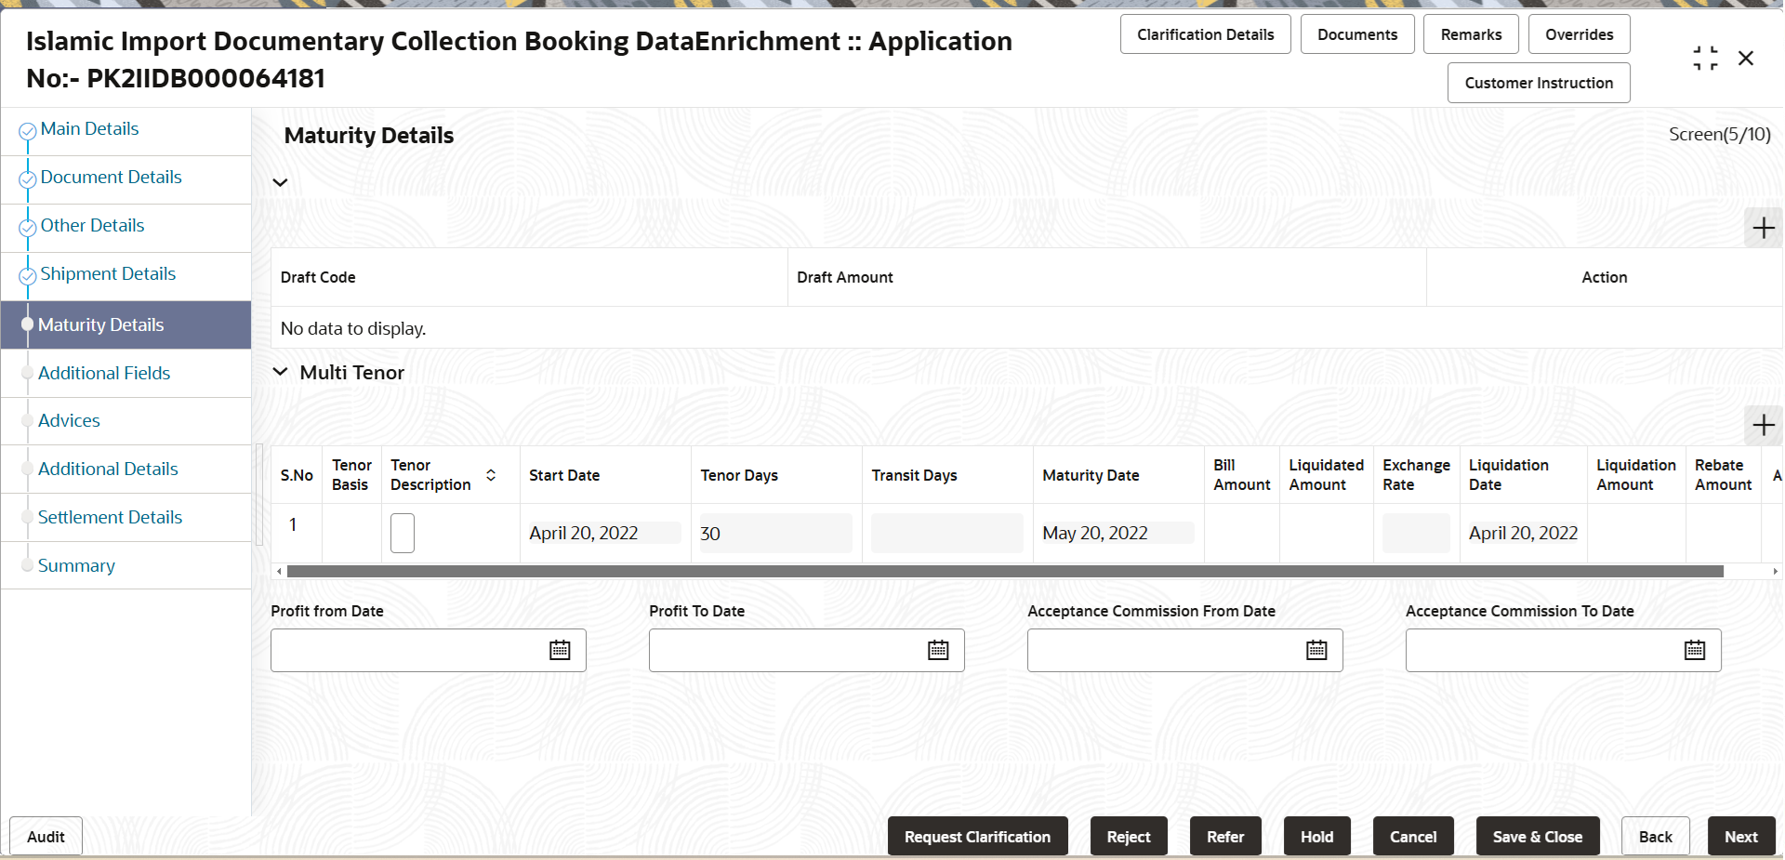
Task: Go to Main Details step
Action: click(89, 128)
